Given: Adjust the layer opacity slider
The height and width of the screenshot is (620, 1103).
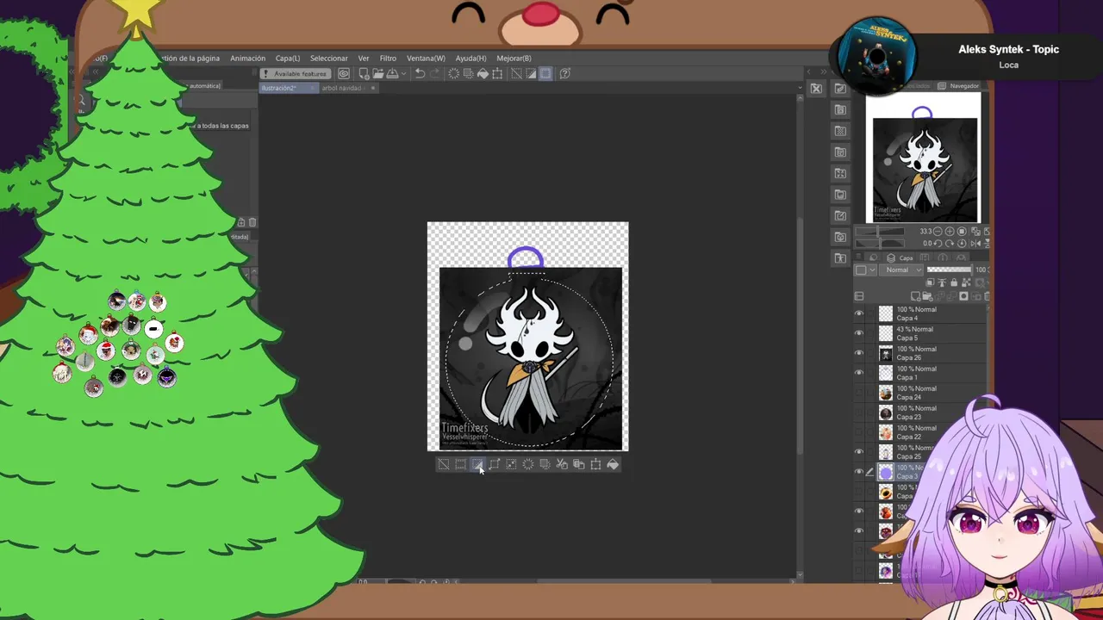Looking at the screenshot, I should point(949,270).
